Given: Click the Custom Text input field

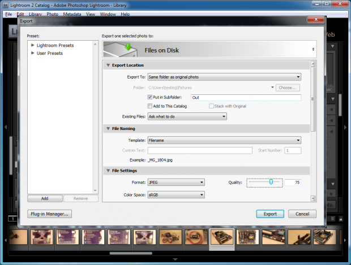Looking at the screenshot, I should [x=200, y=150].
